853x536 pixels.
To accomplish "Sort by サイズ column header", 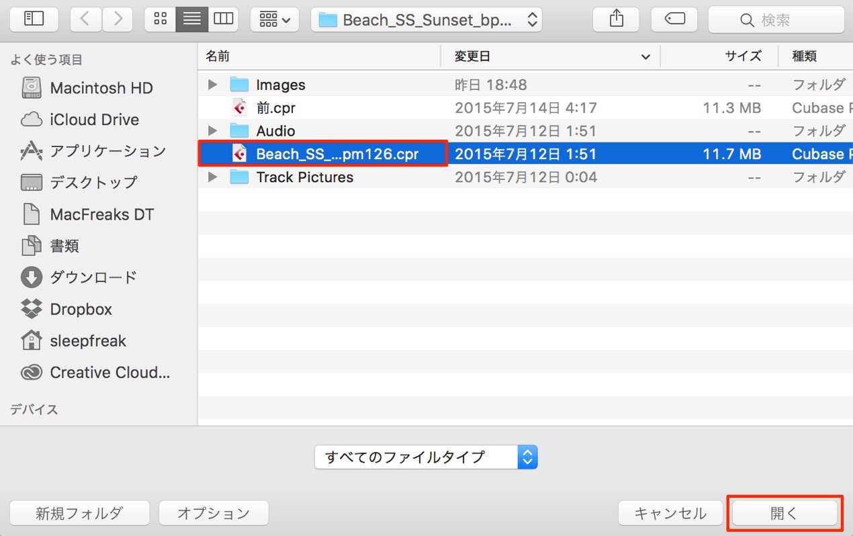I will click(x=743, y=56).
